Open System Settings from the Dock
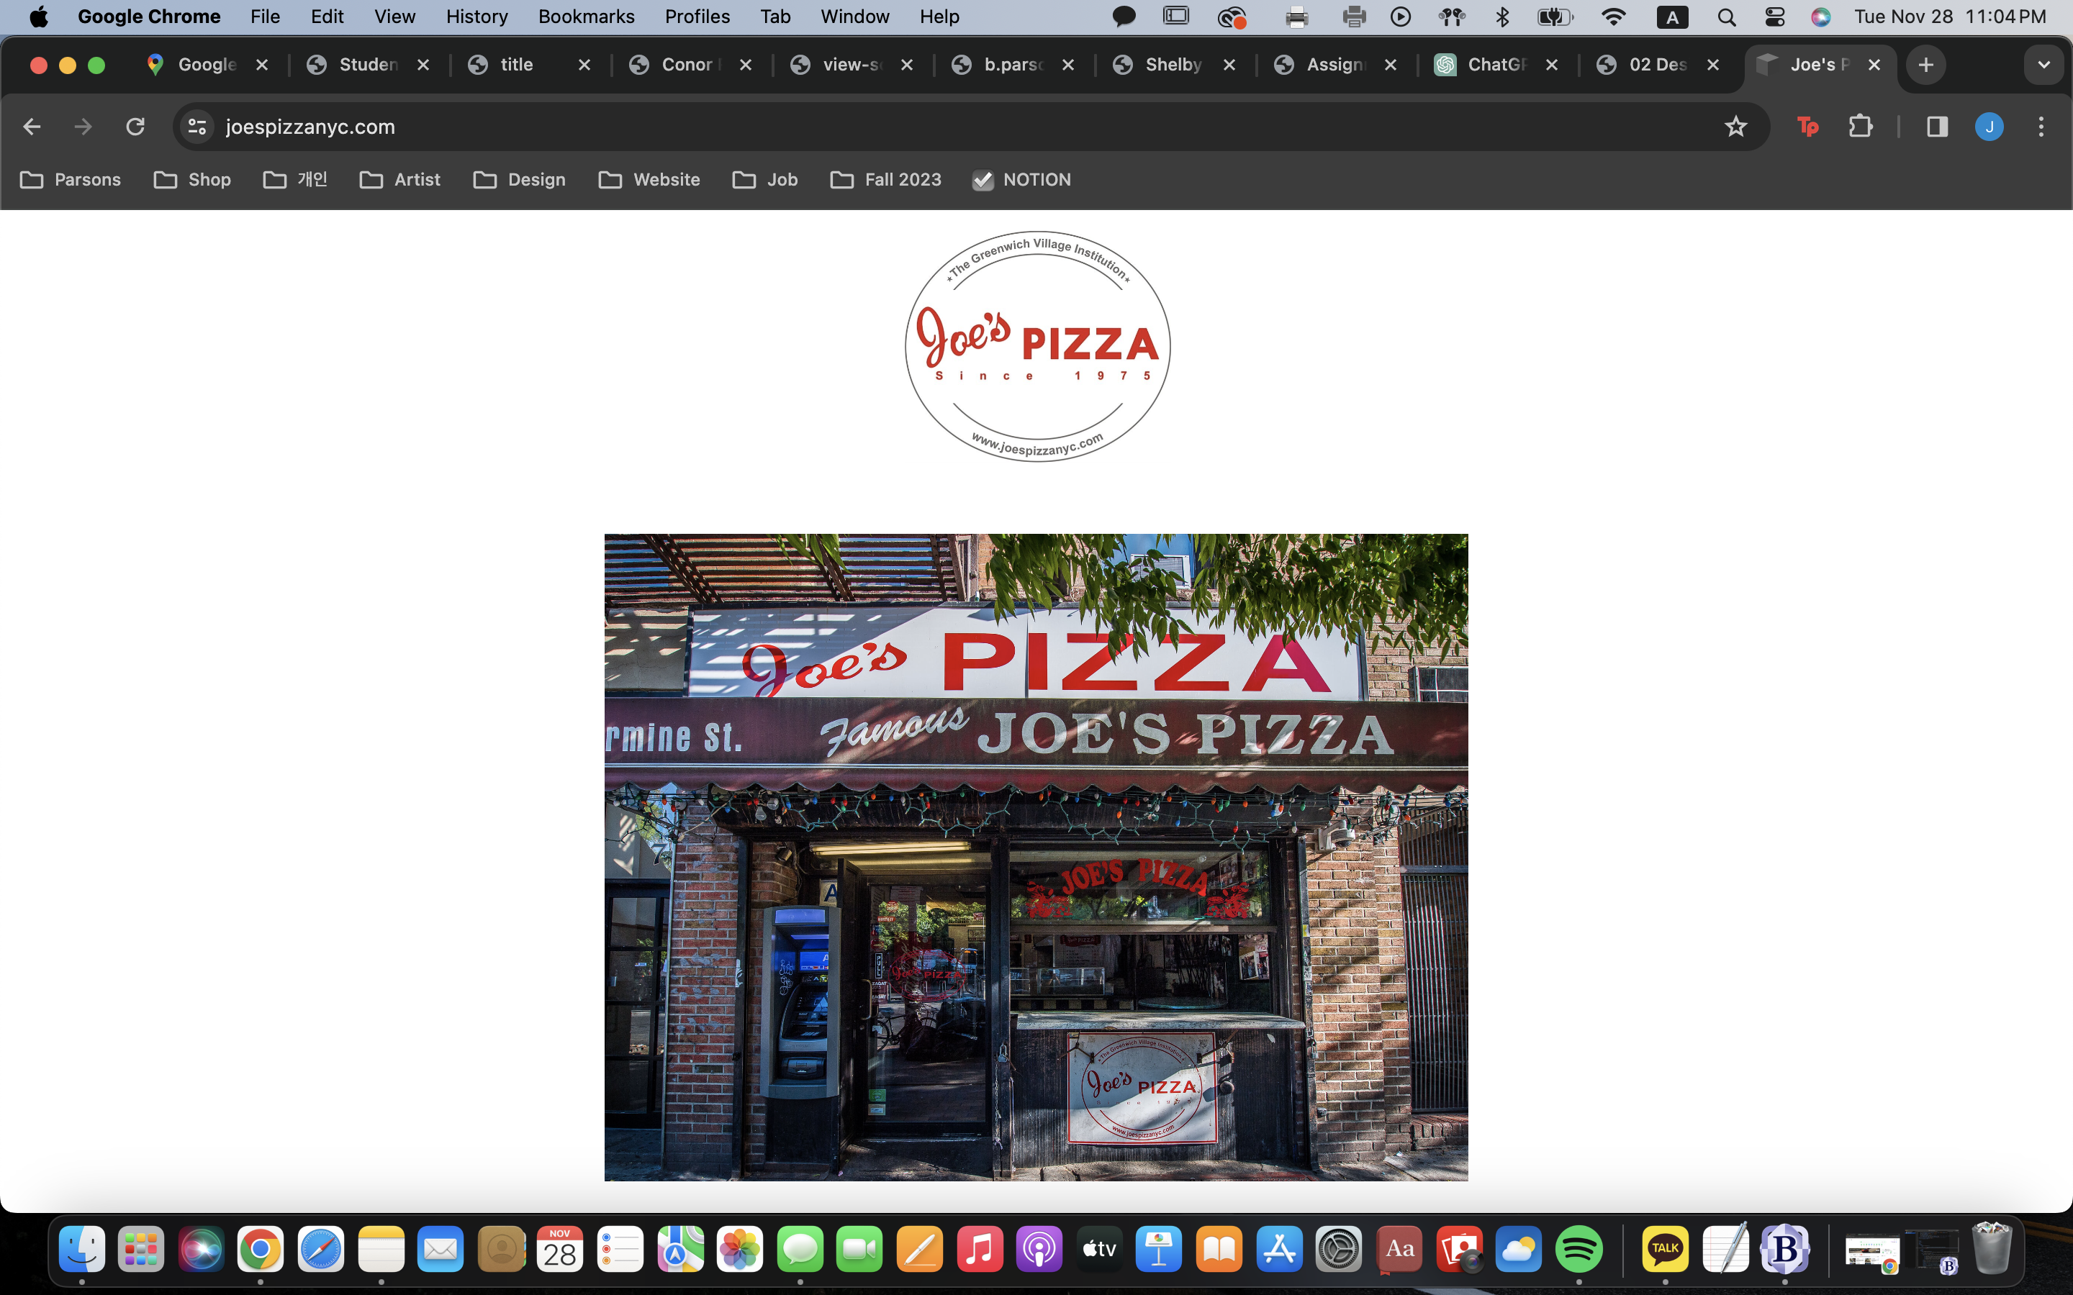Screen dimensions: 2073x1295 1339,1250
